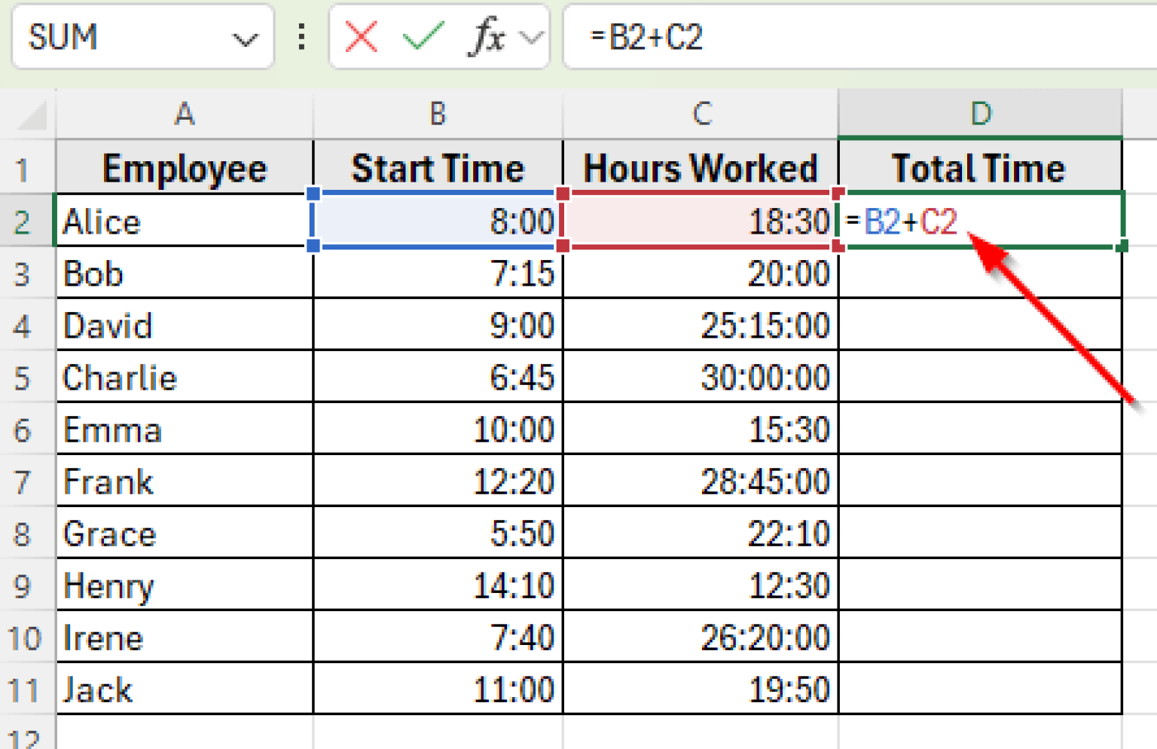Click the empty Total Time cell beside Jack
Viewport: 1157px width, 749px height.
pos(979,689)
